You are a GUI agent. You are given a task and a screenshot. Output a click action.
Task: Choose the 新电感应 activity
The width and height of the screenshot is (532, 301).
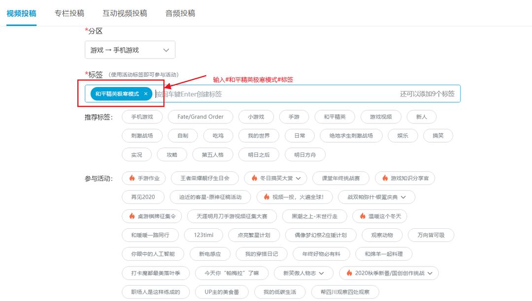210,254
